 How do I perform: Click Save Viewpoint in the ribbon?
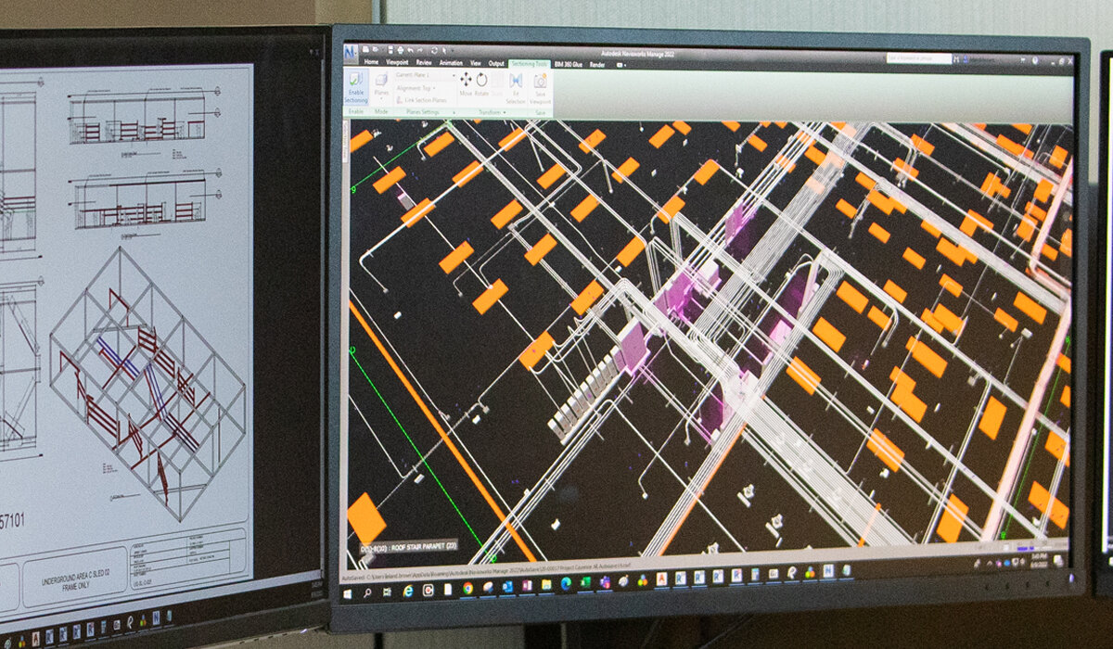pos(540,88)
